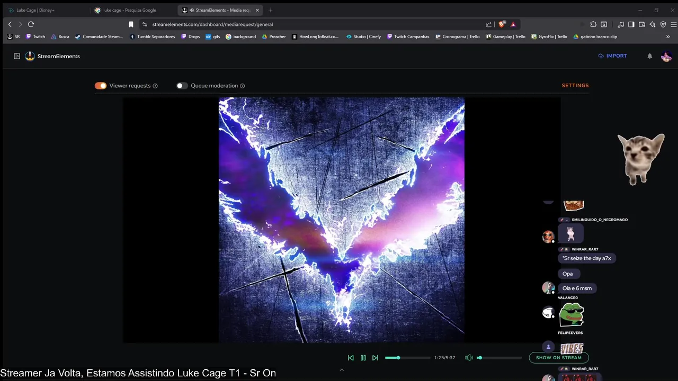
Task: Open the media playlist music note icon
Action: [621, 24]
